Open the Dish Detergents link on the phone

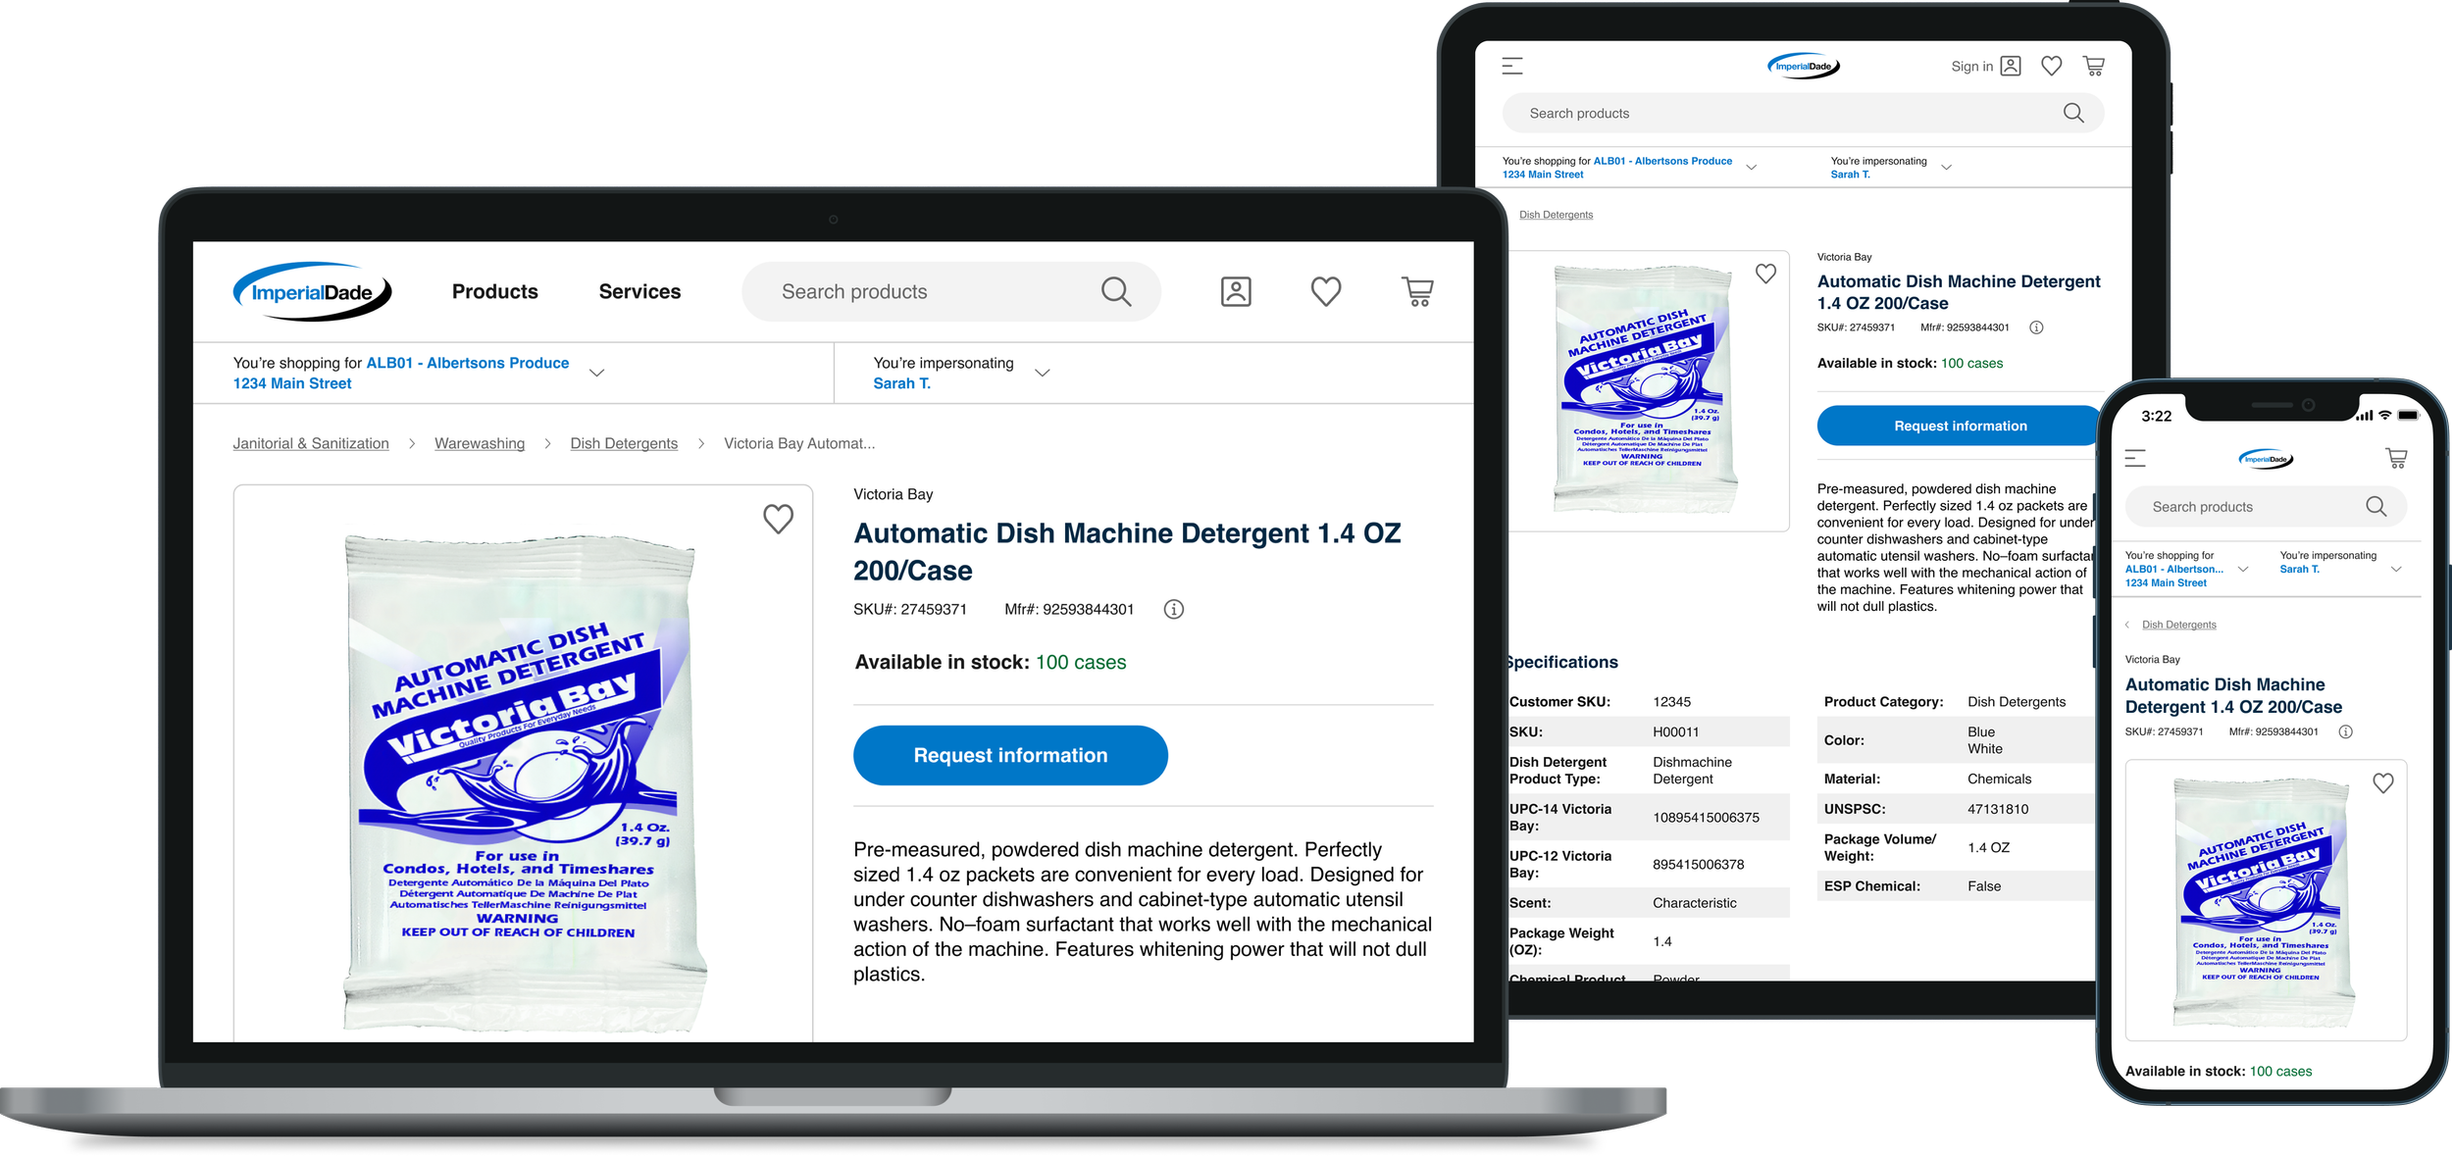pos(2178,625)
